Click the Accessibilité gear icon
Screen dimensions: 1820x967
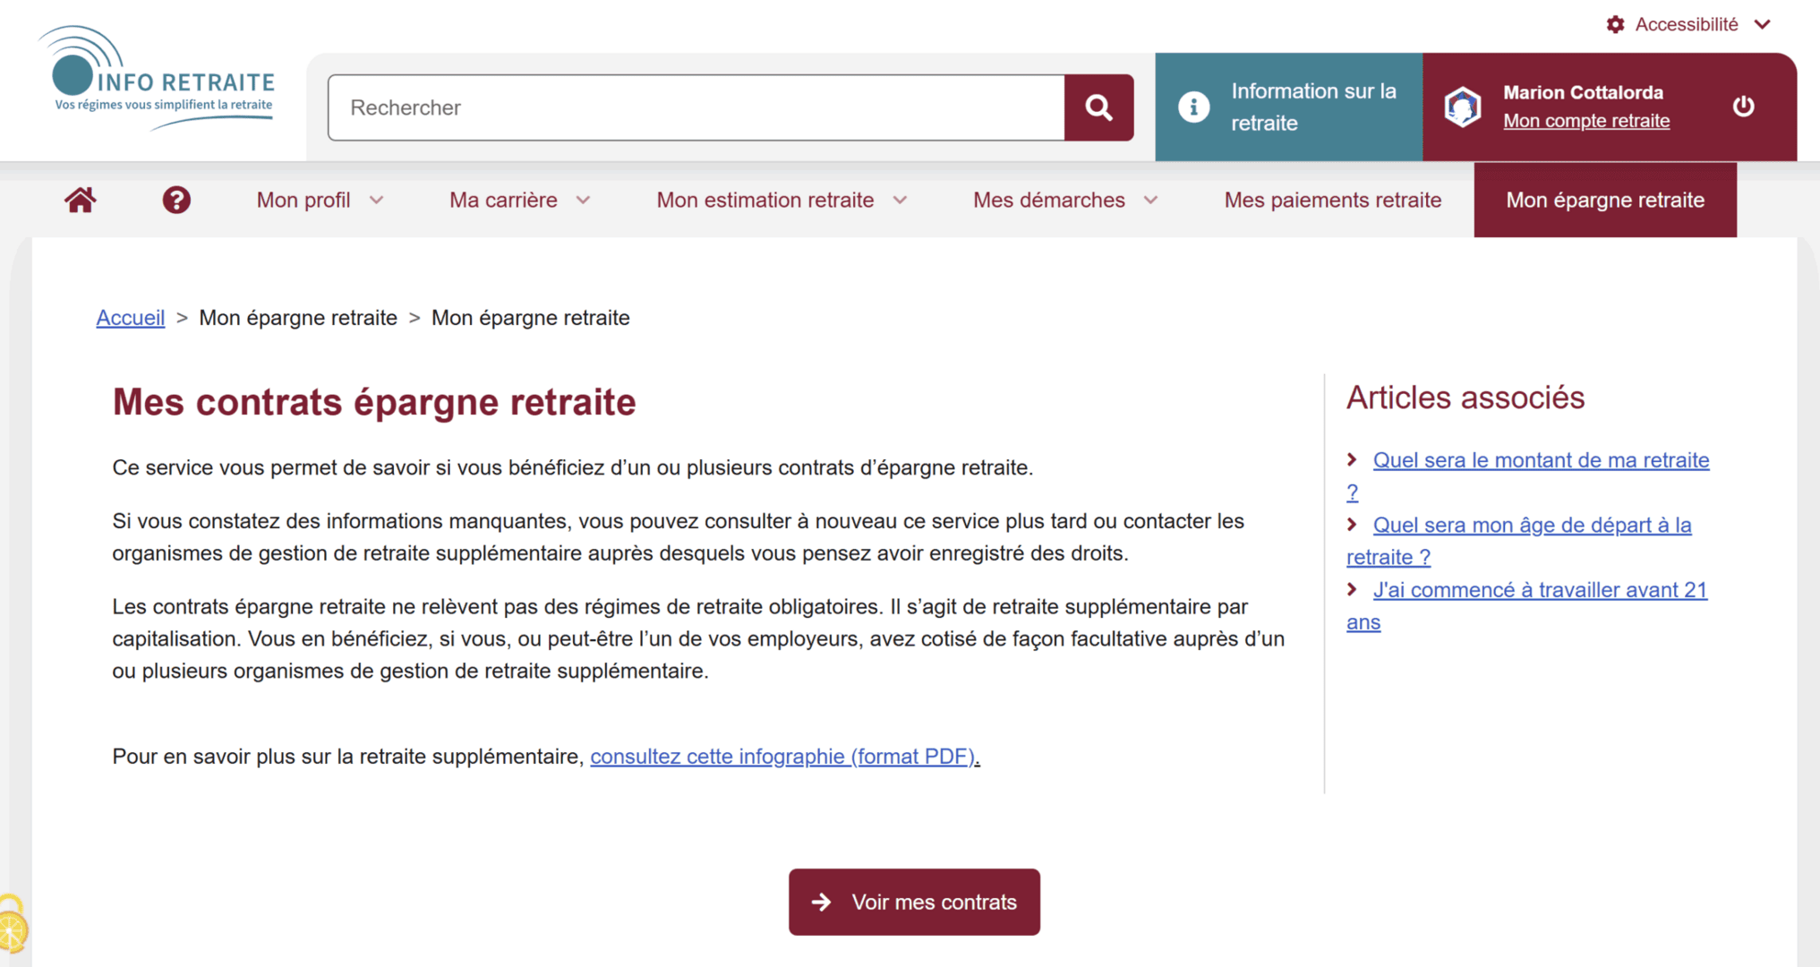click(x=1615, y=24)
